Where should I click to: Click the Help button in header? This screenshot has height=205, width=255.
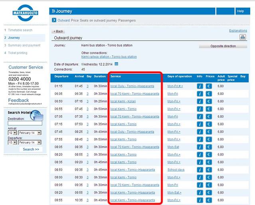240,11
